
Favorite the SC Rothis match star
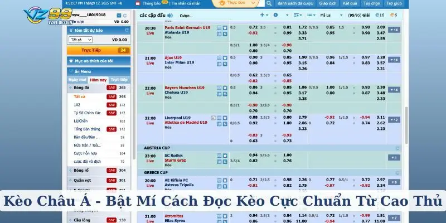pos(225,156)
